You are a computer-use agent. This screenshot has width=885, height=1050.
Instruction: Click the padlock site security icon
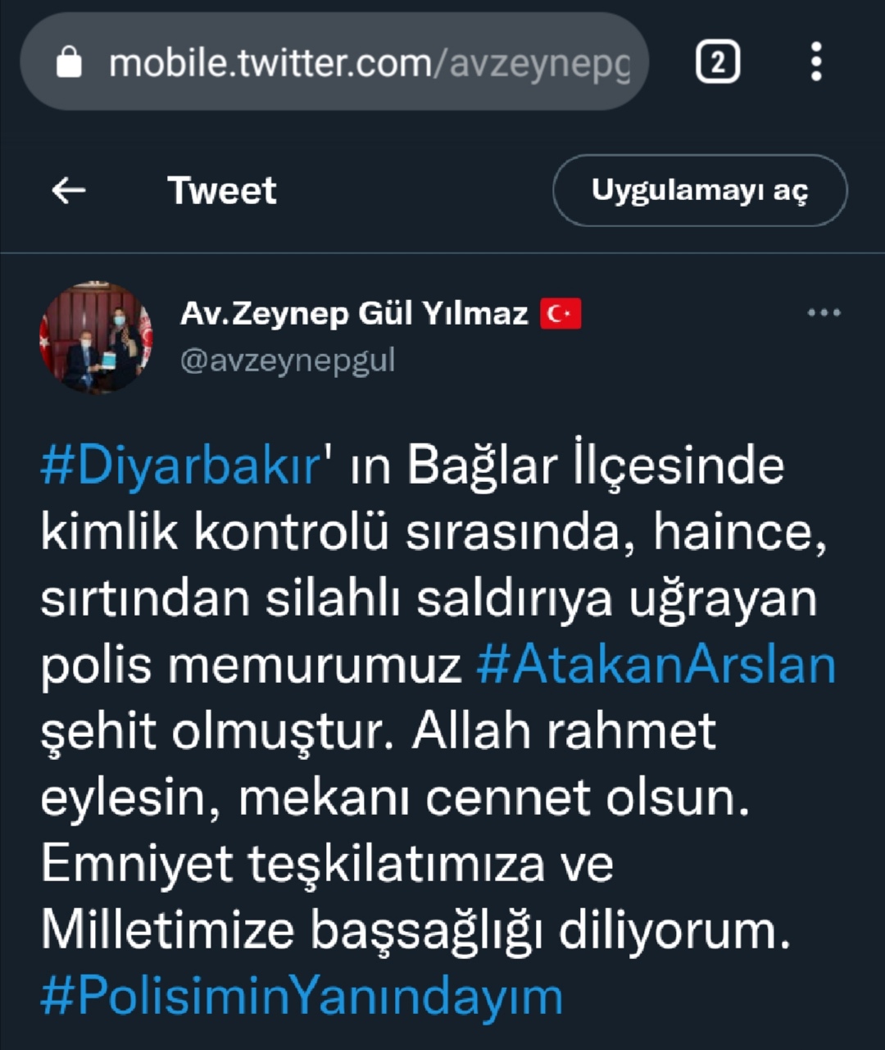tap(69, 62)
